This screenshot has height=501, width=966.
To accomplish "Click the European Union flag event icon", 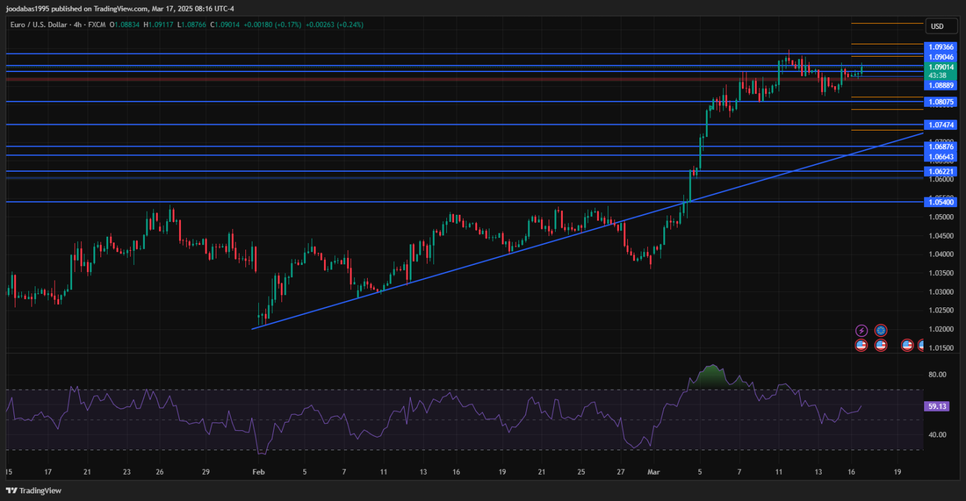I will [x=881, y=331].
